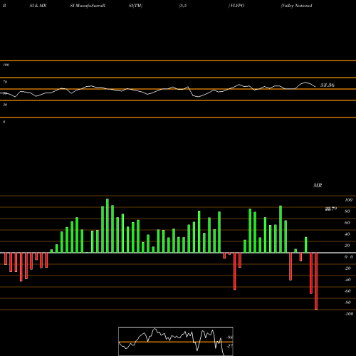Click the 'Valley National' header text
The height and width of the screenshot is (356, 356).
(x=297, y=6)
